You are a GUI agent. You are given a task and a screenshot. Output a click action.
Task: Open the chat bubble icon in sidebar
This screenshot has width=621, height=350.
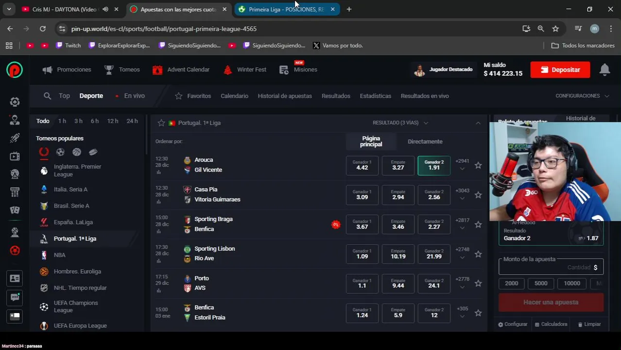tap(15, 297)
